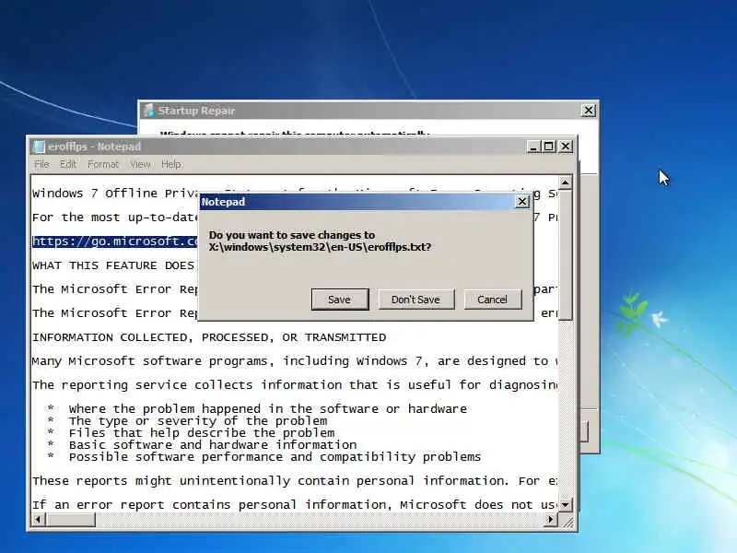This screenshot has width=737, height=553.
Task: Click the line 'Files that help describe the problem'
Action: pos(202,432)
